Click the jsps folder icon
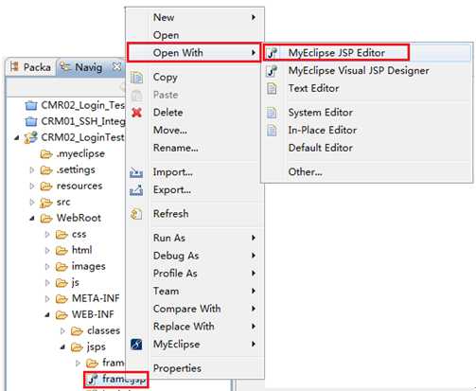This screenshot has height=391, width=476. [77, 347]
